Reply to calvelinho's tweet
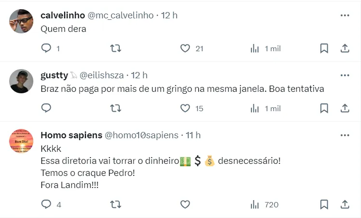This screenshot has width=361, height=218. [46, 48]
